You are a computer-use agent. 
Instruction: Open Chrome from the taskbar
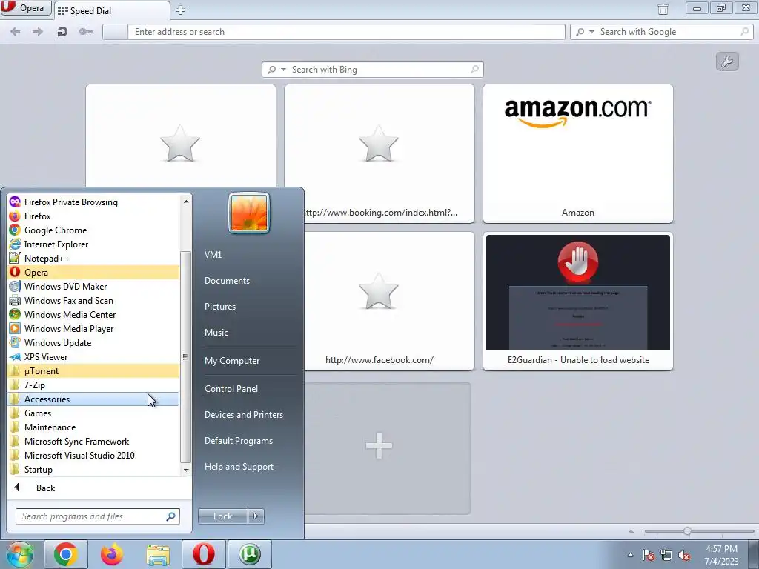click(x=66, y=554)
